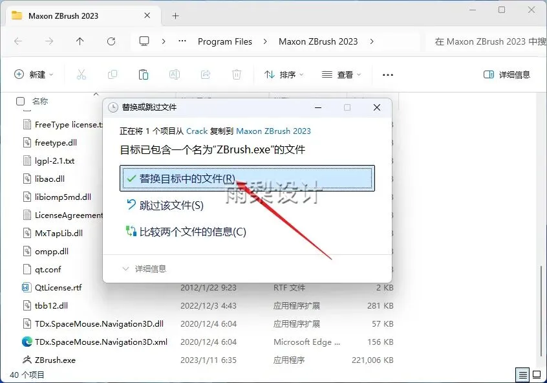This screenshot has height=383, width=547.
Task: Close the Maxon ZBrush 2023 tab
Action: pos(147,16)
